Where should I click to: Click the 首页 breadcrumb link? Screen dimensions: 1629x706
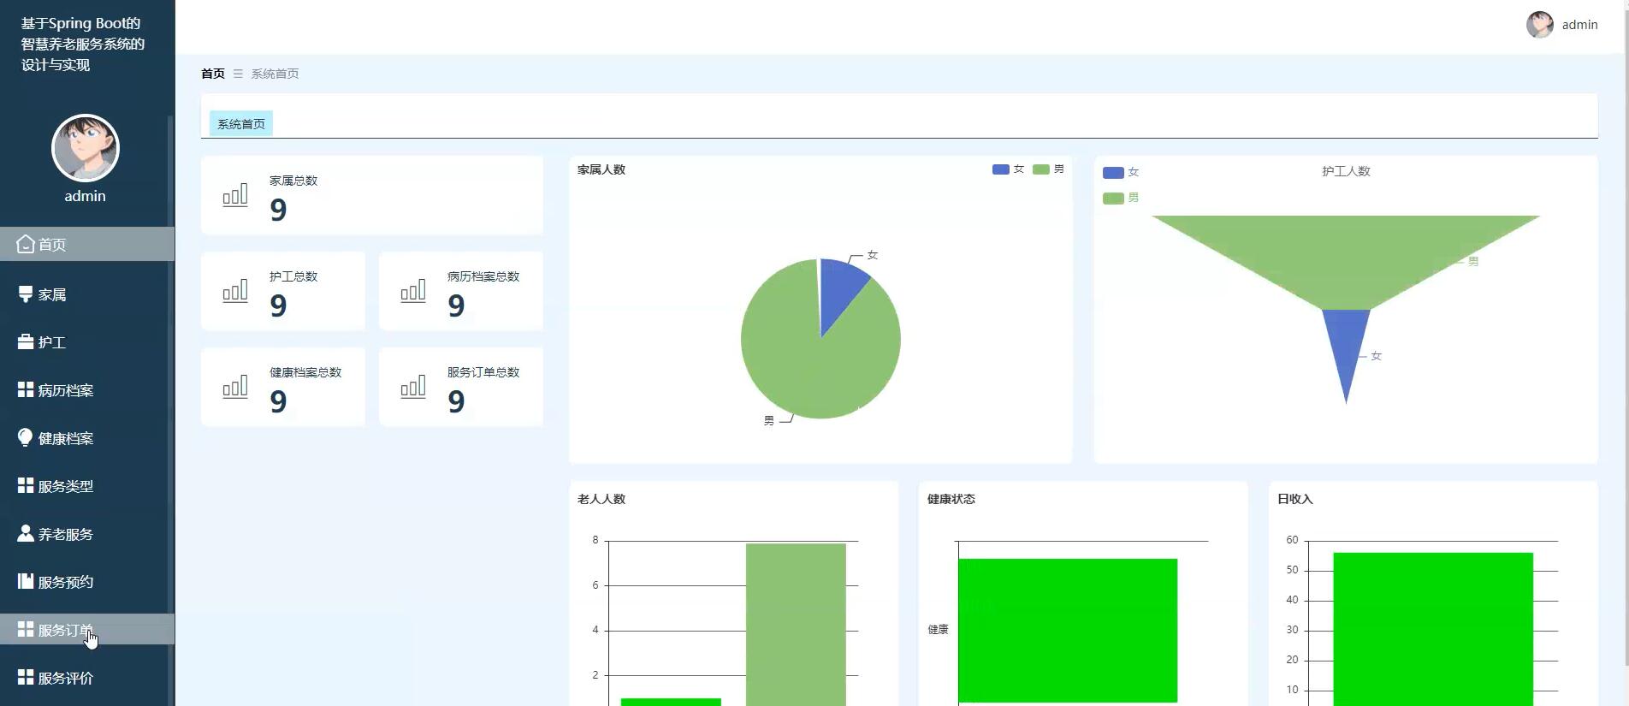point(213,74)
